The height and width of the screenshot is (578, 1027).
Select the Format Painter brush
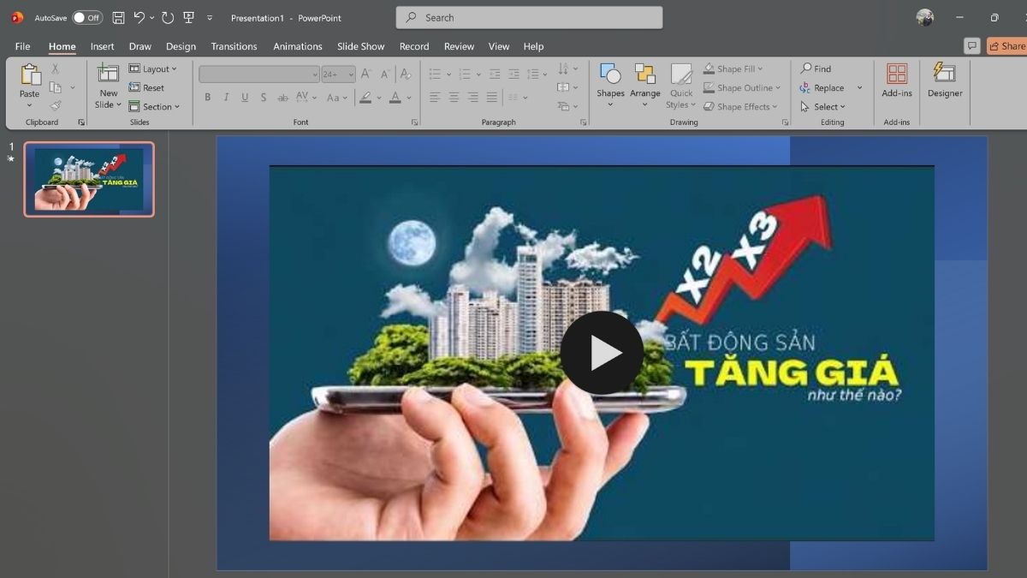pos(55,106)
